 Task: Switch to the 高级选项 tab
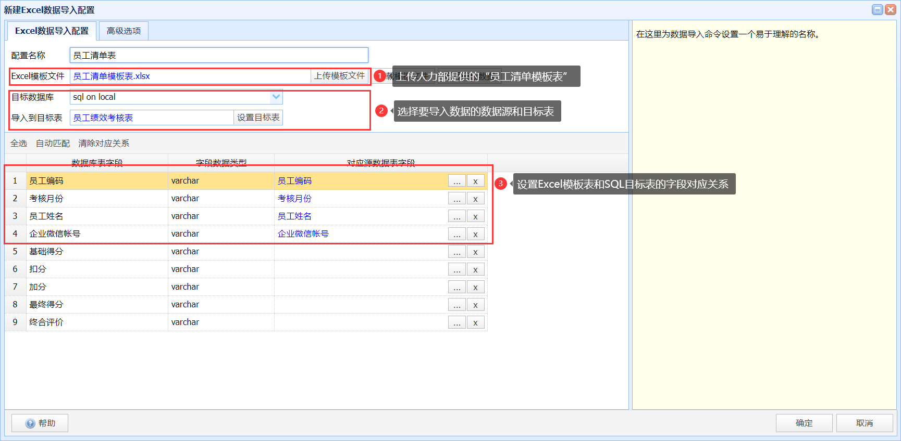pyautogui.click(x=124, y=31)
